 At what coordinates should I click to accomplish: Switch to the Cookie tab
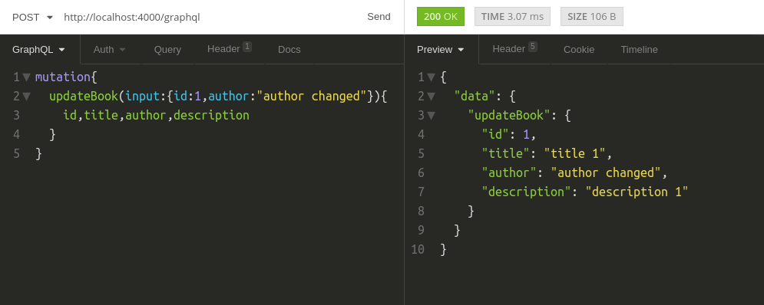pos(579,50)
